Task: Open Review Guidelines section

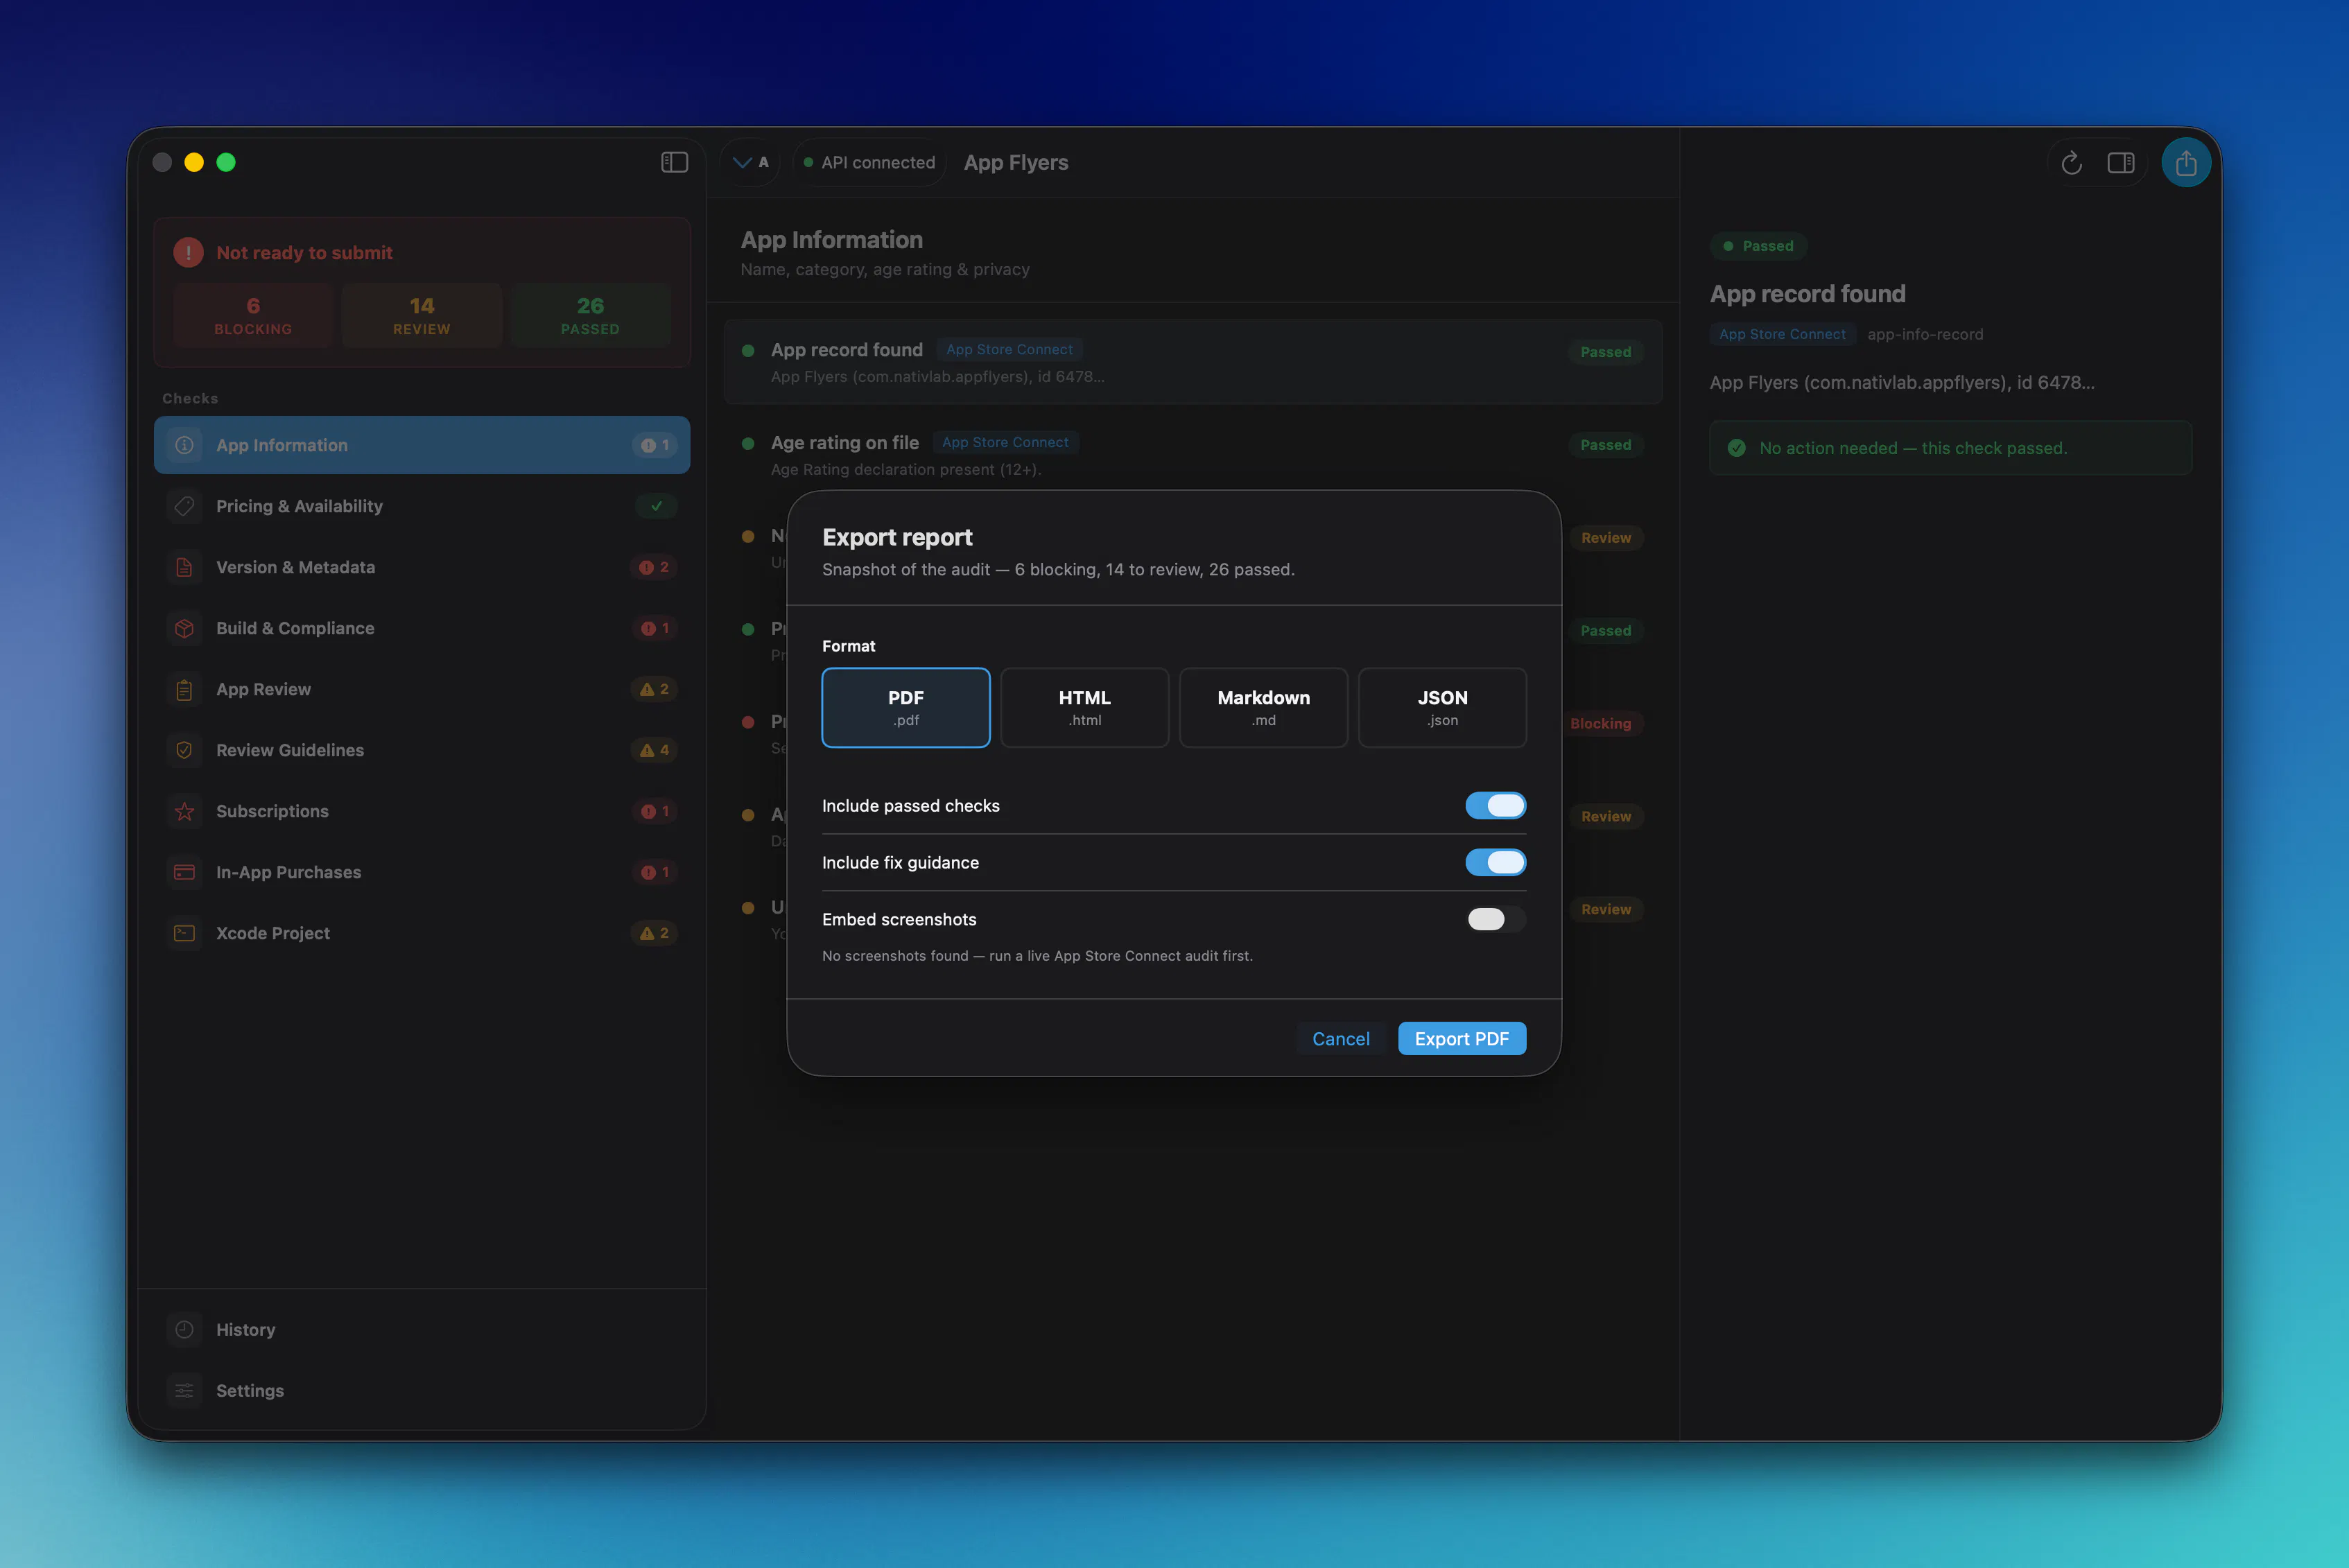Action: pos(422,750)
